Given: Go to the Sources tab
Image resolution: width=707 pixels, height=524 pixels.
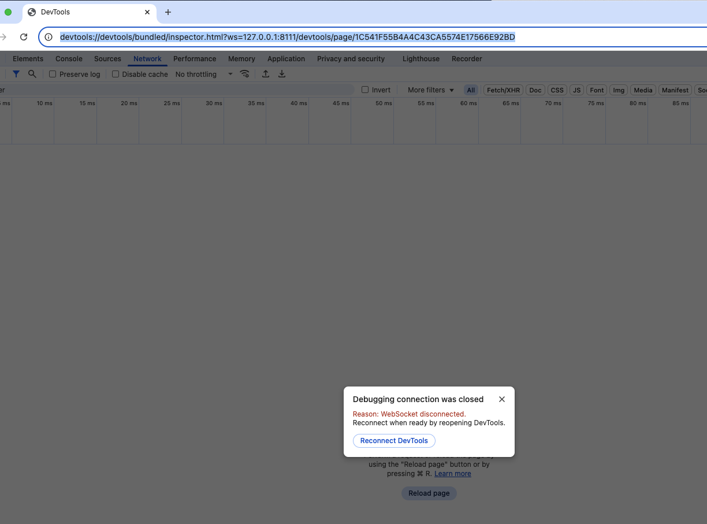Looking at the screenshot, I should 107,59.
